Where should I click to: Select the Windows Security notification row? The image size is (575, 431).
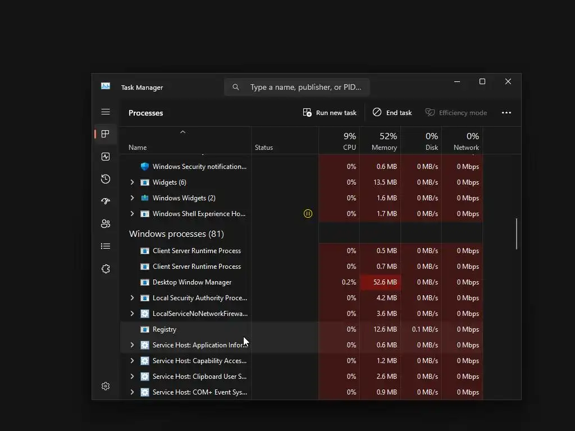tap(302, 166)
